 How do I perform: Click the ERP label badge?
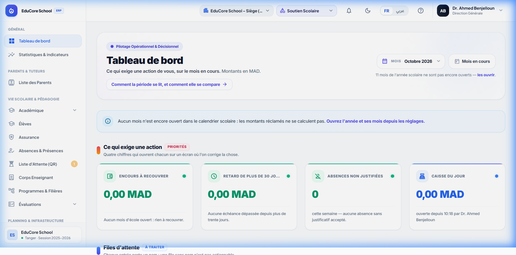click(59, 11)
